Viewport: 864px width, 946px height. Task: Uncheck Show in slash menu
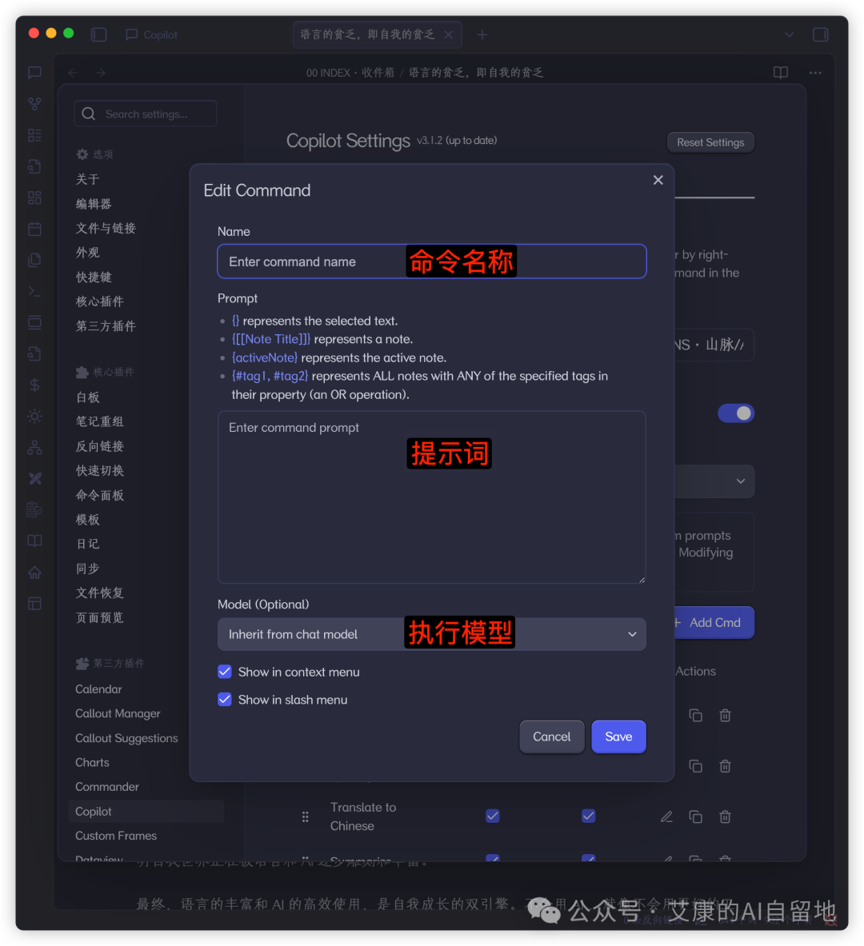pos(225,700)
